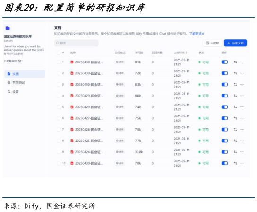Tick checkbox for row 4
The width and height of the screenshot is (257, 212).
click(59, 96)
